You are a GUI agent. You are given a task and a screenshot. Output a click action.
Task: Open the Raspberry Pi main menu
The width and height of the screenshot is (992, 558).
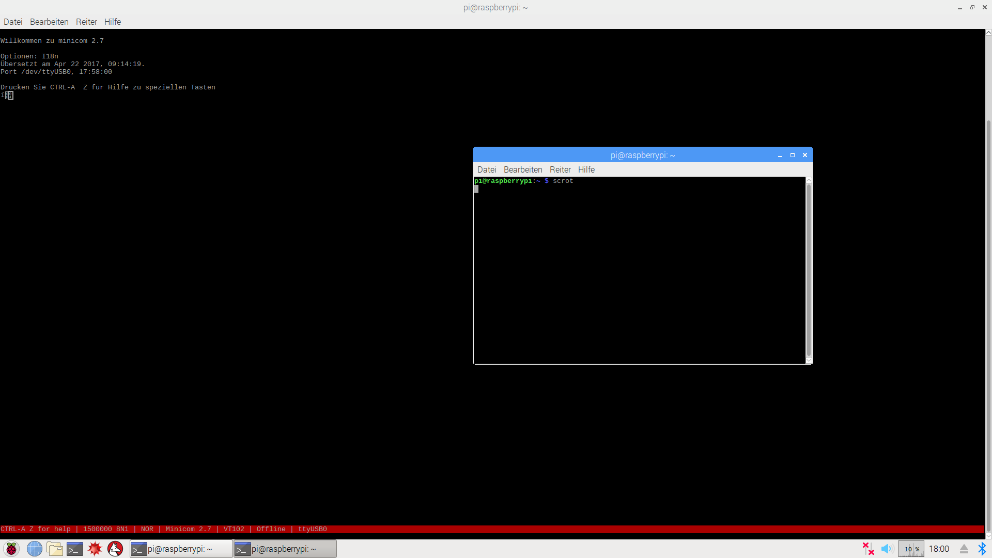11,549
